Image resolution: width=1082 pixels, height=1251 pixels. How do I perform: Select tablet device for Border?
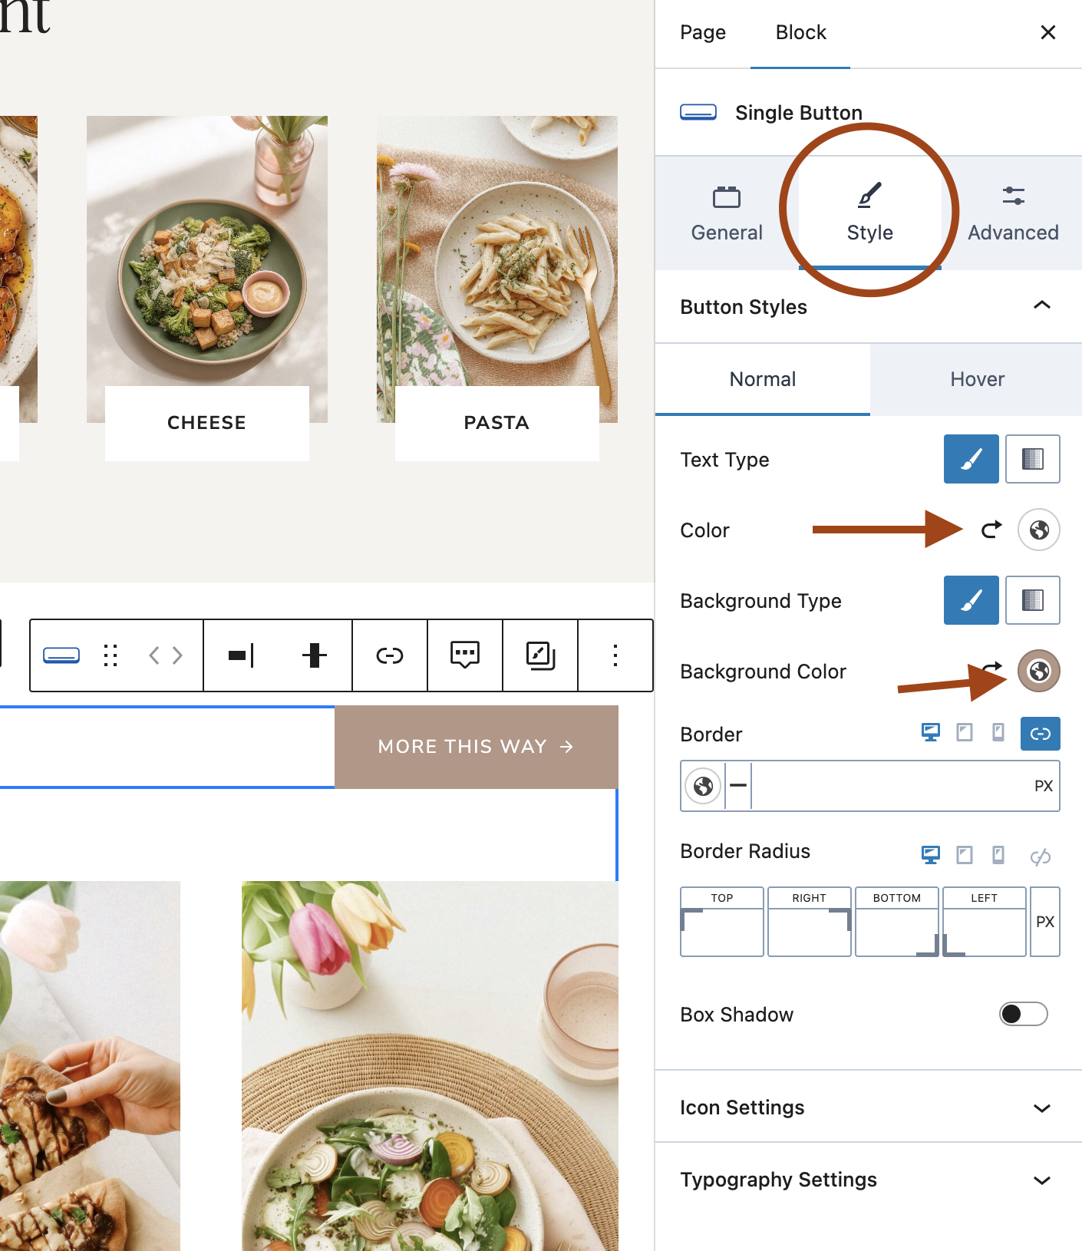pyautogui.click(x=964, y=733)
